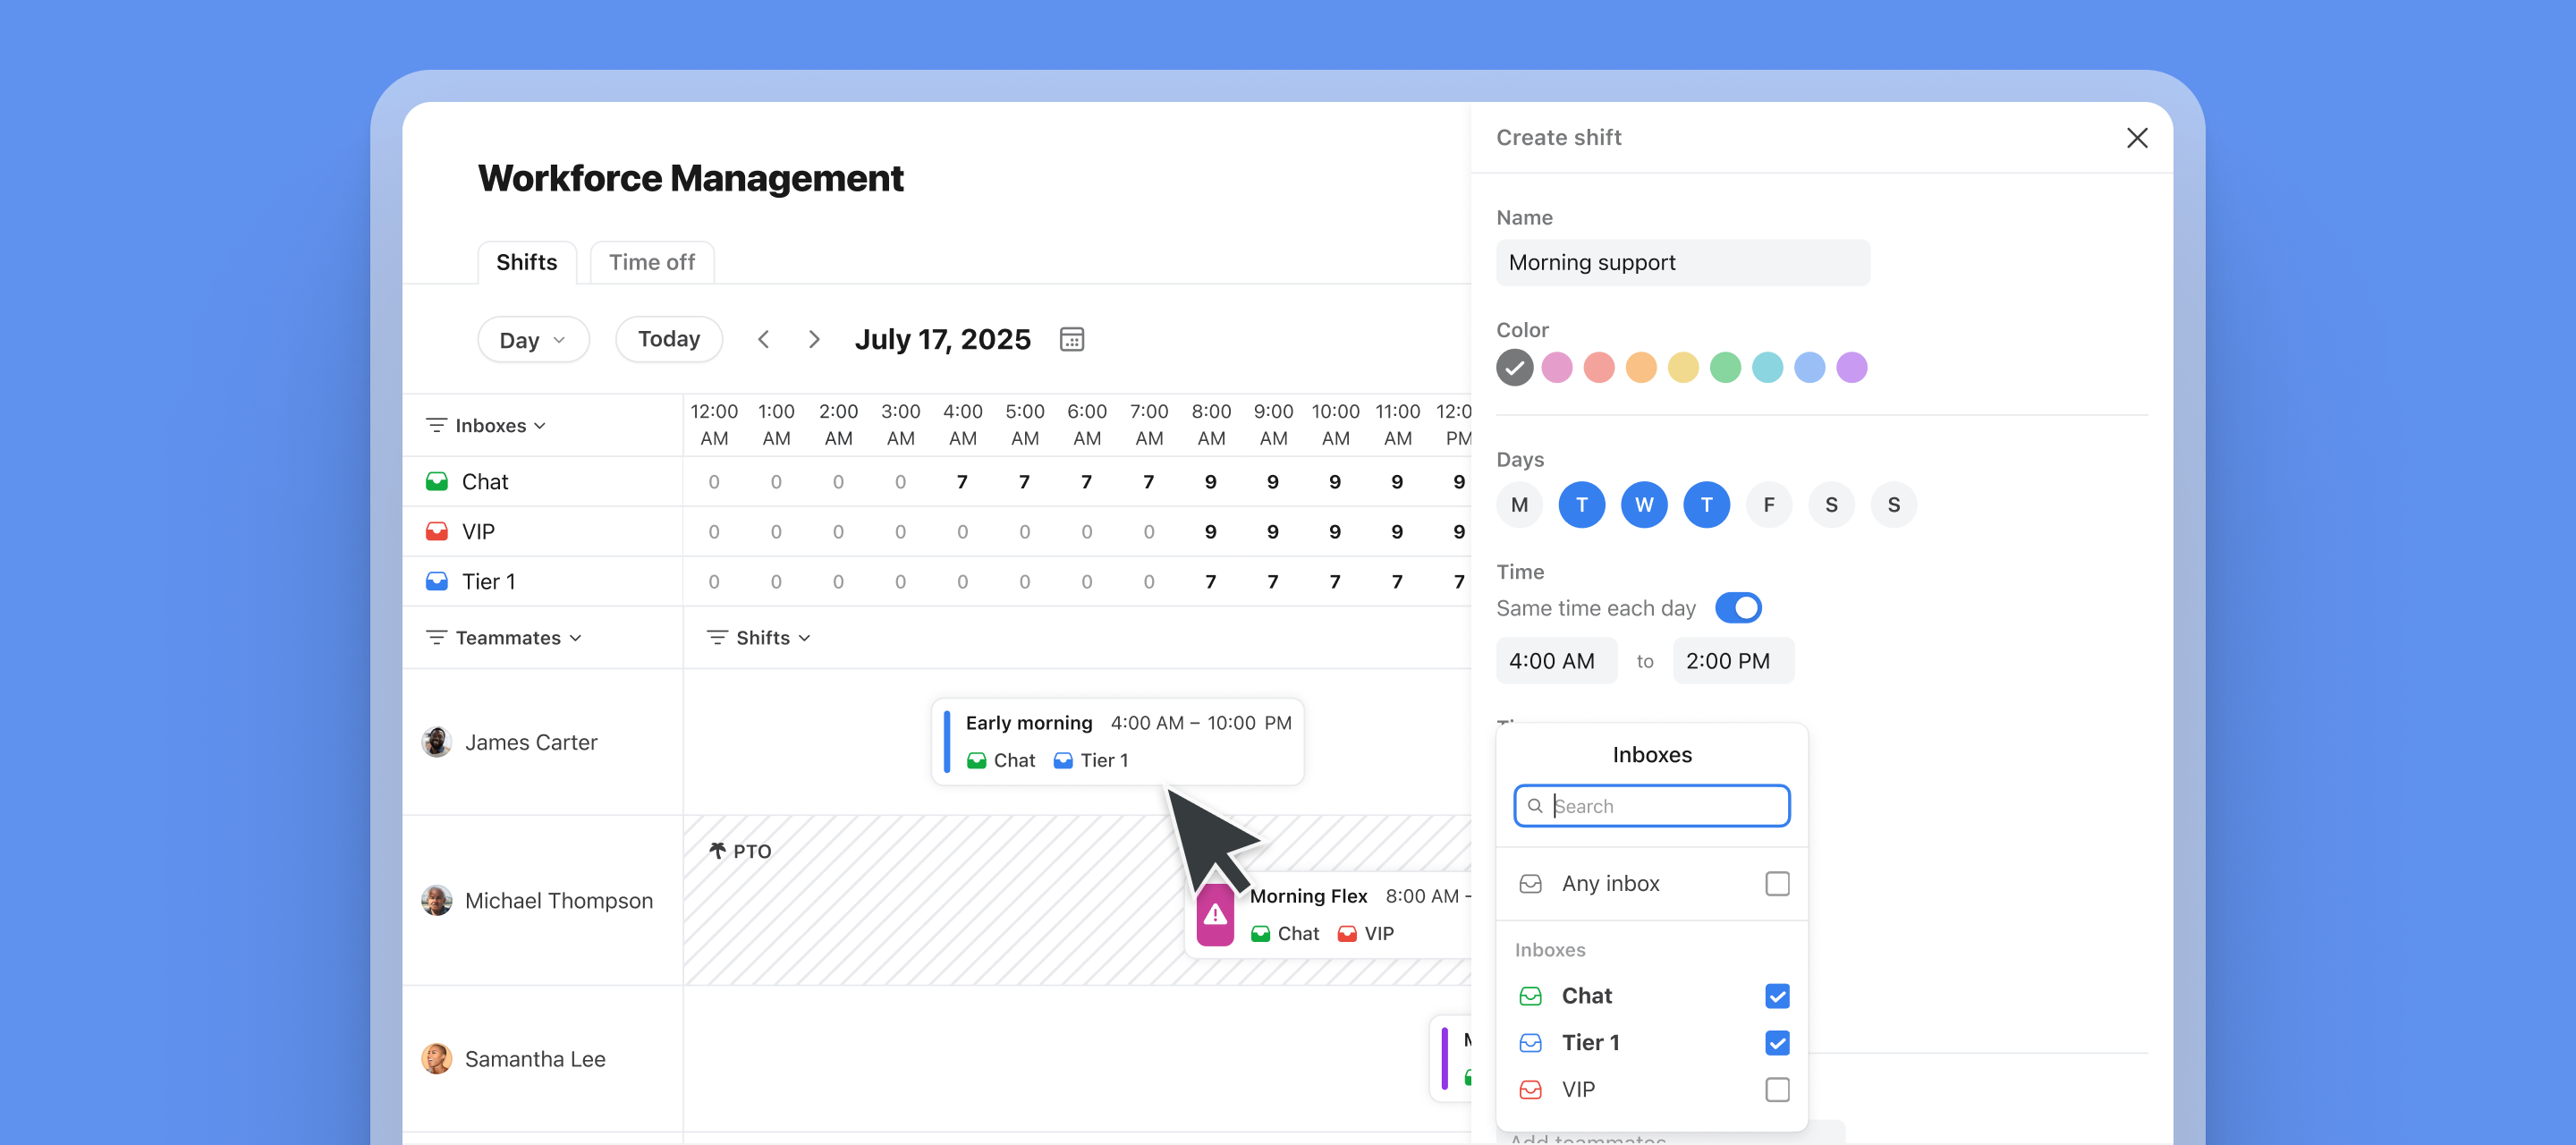Click James Carter's avatar
This screenshot has height=1145, width=2576.
coord(436,742)
